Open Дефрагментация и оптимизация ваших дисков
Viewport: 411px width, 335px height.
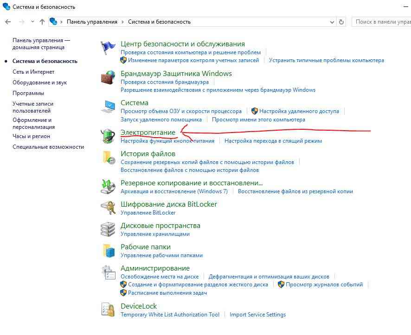(x=269, y=276)
